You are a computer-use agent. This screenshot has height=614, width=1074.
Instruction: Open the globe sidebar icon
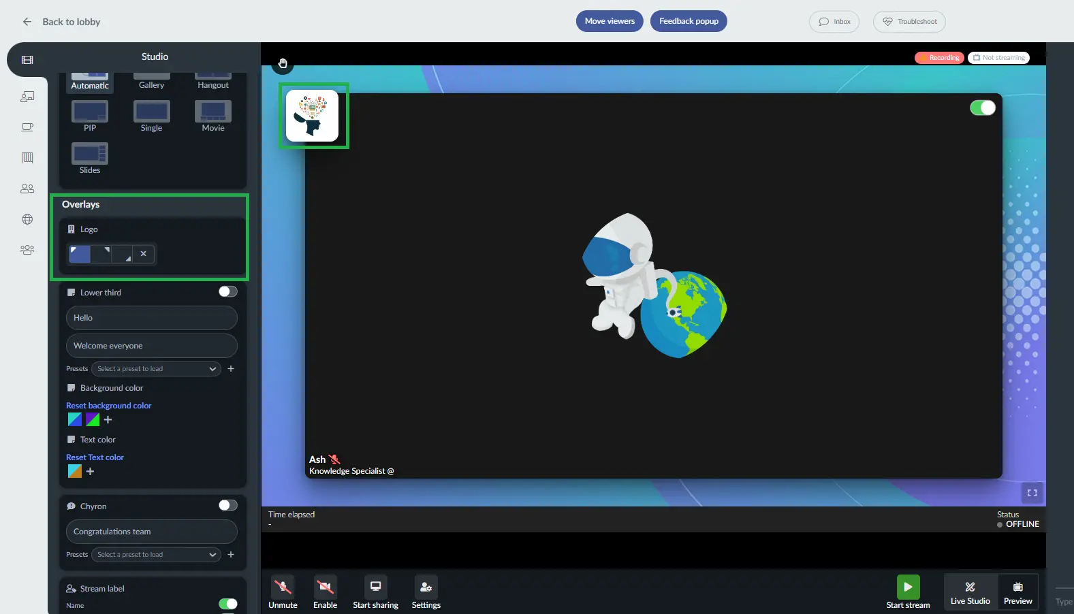click(27, 219)
